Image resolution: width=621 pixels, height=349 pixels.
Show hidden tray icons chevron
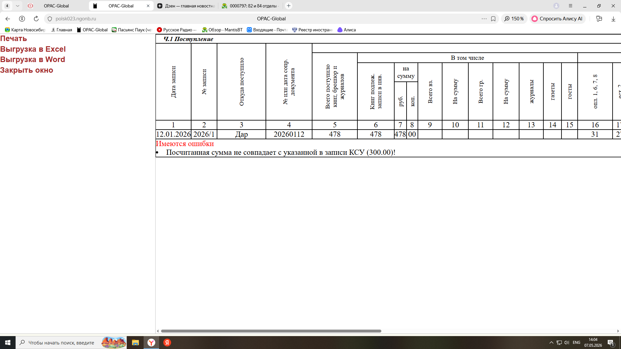click(551, 343)
